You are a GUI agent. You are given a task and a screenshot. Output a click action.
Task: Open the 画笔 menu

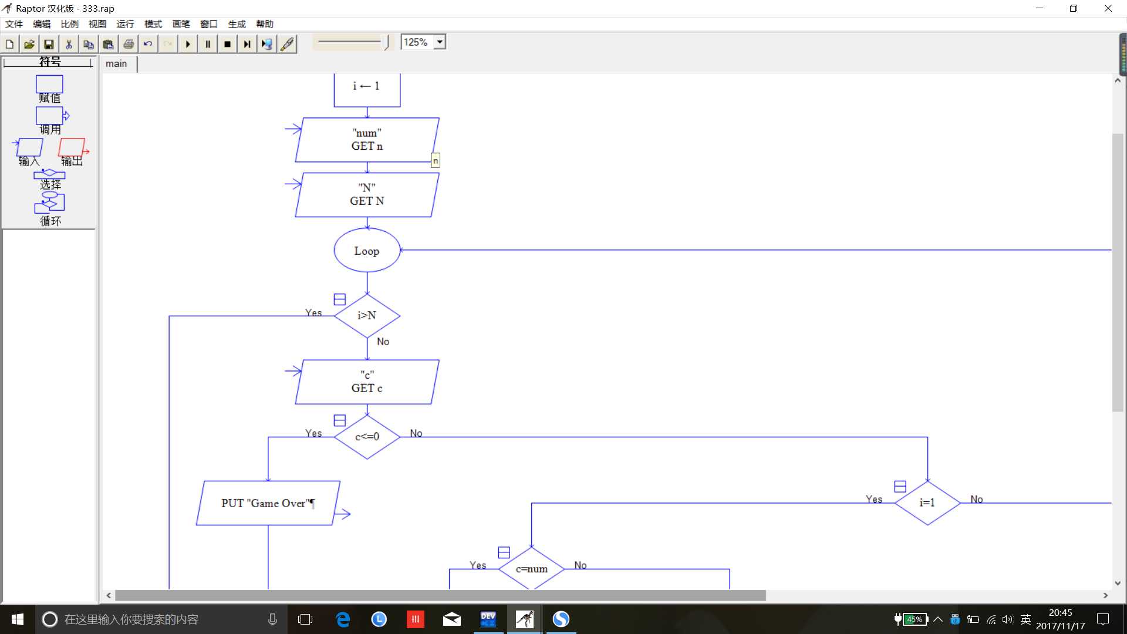tap(181, 24)
